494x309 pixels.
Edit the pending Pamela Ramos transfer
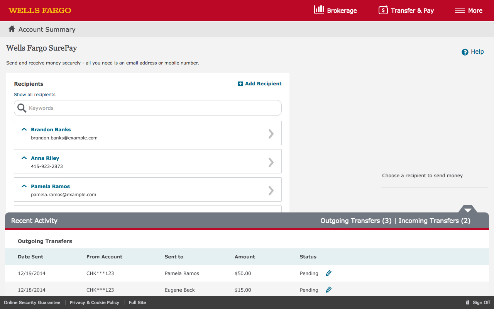coord(328,273)
